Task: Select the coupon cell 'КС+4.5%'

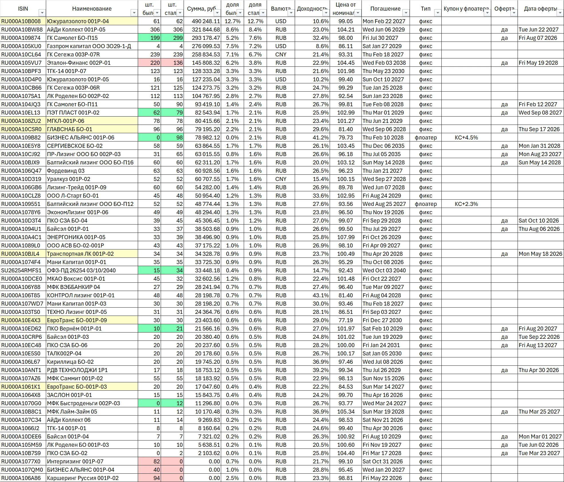Action: click(466, 137)
